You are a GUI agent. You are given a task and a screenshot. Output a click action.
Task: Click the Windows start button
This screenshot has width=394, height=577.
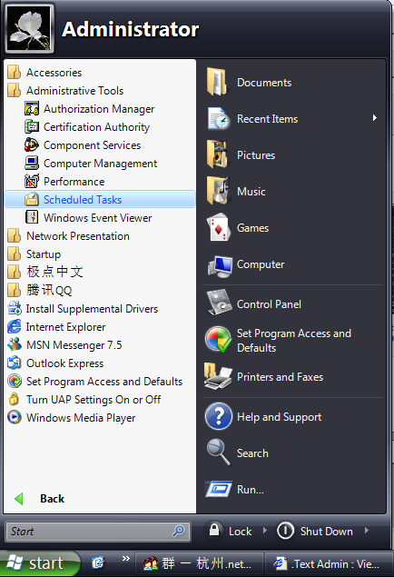(40, 563)
